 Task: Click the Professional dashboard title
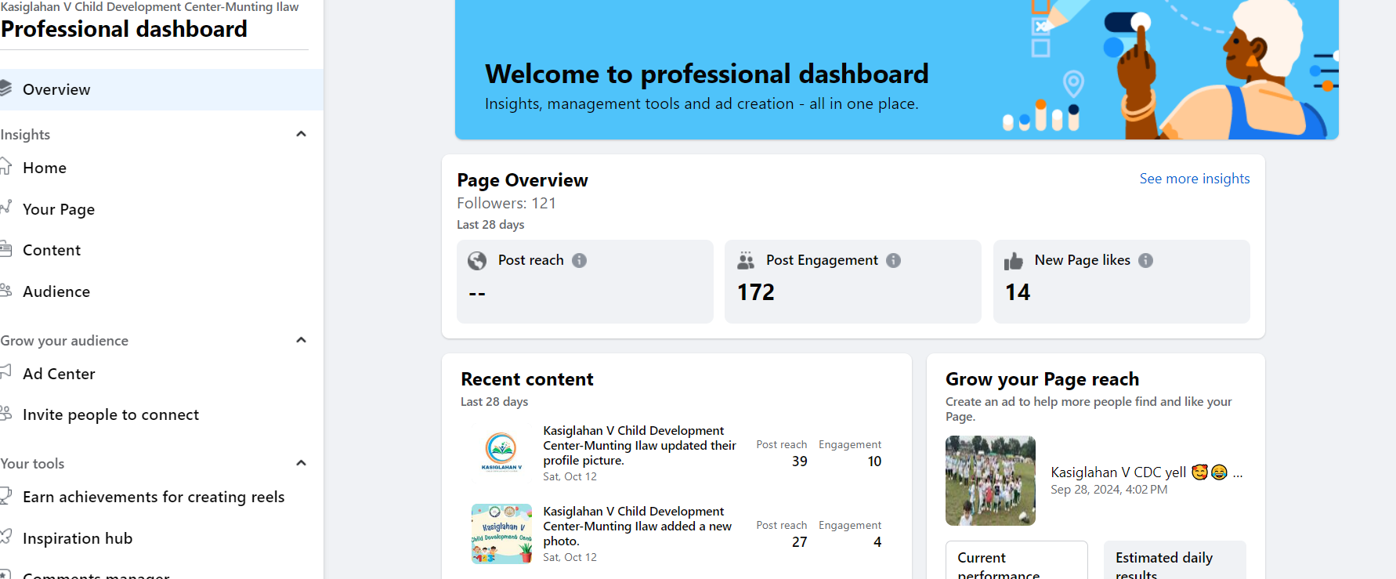click(124, 29)
